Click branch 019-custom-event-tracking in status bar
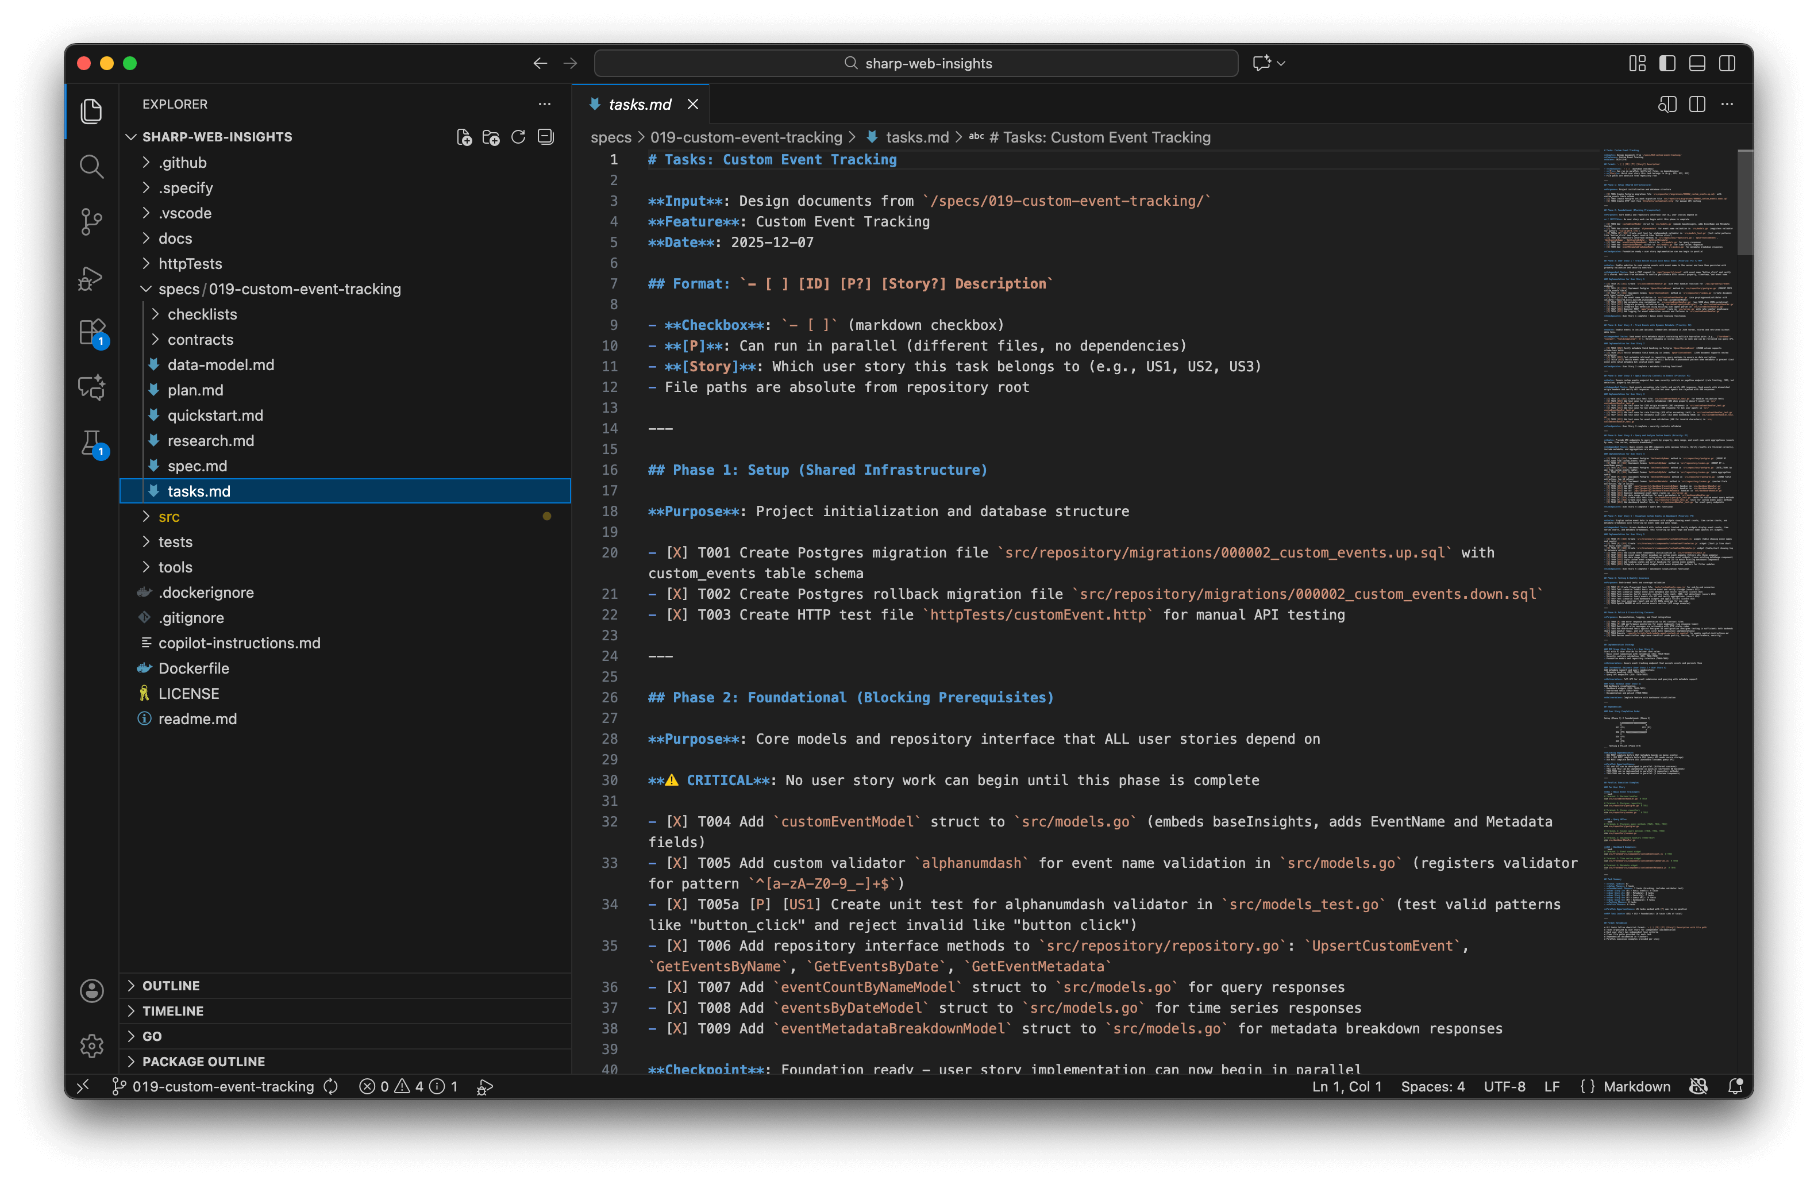The height and width of the screenshot is (1184, 1818). 222,1086
